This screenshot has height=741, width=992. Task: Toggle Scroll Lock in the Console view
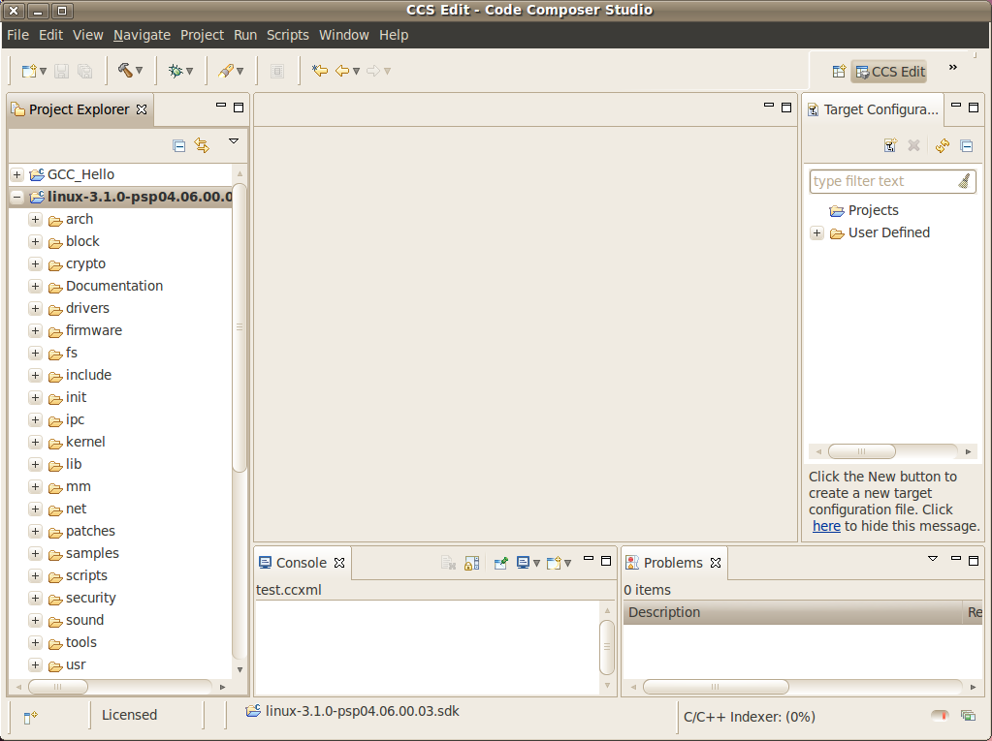pos(472,562)
